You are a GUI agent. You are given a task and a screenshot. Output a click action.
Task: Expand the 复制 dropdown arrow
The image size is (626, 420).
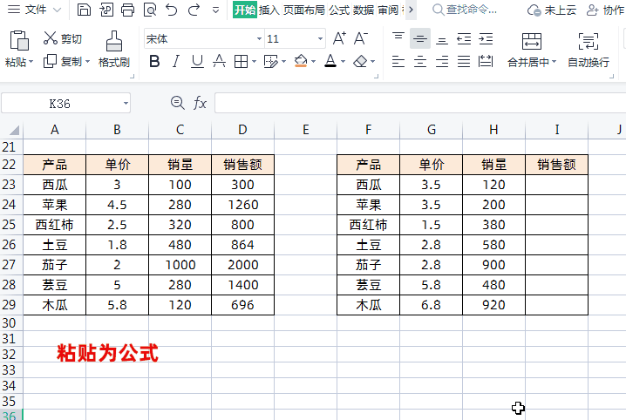tap(87, 62)
